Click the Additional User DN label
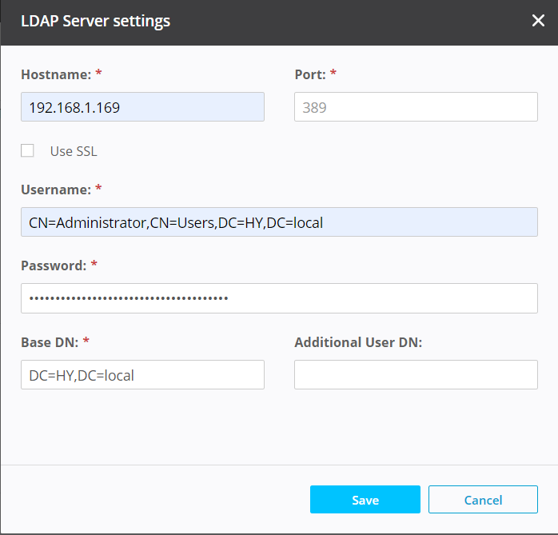This screenshot has height=535, width=558. [358, 341]
